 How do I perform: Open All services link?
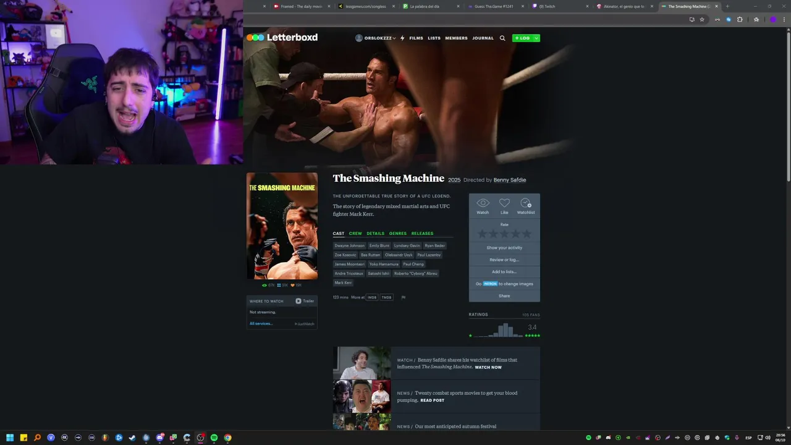[x=261, y=324]
